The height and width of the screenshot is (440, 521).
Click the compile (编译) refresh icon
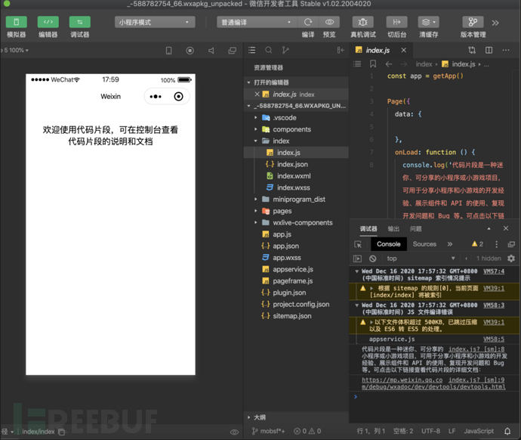pos(308,22)
